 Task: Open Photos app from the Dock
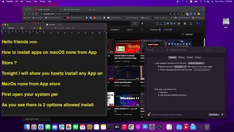pos(69,127)
